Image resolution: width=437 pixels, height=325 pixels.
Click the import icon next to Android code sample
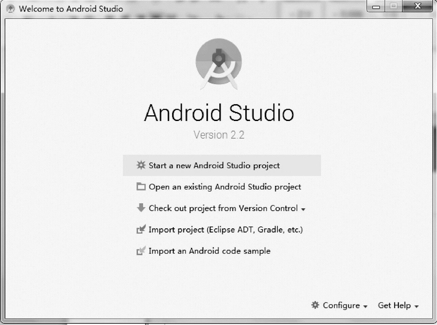coord(141,251)
